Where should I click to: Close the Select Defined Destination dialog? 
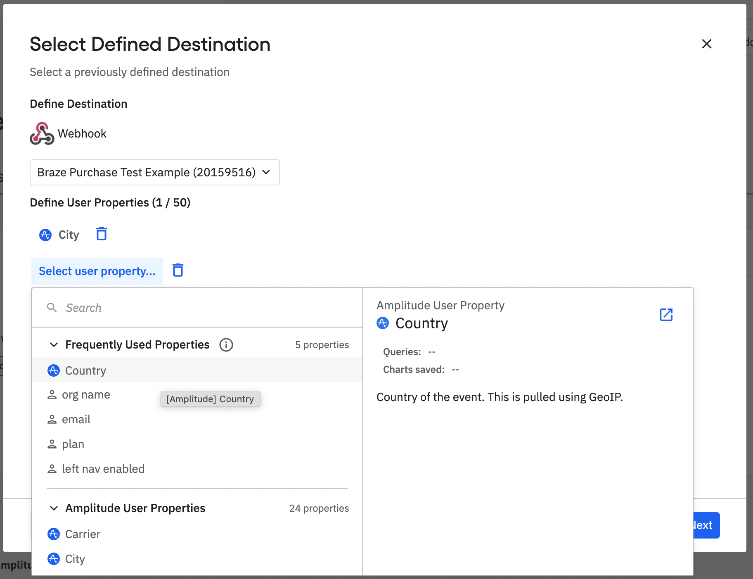(706, 44)
